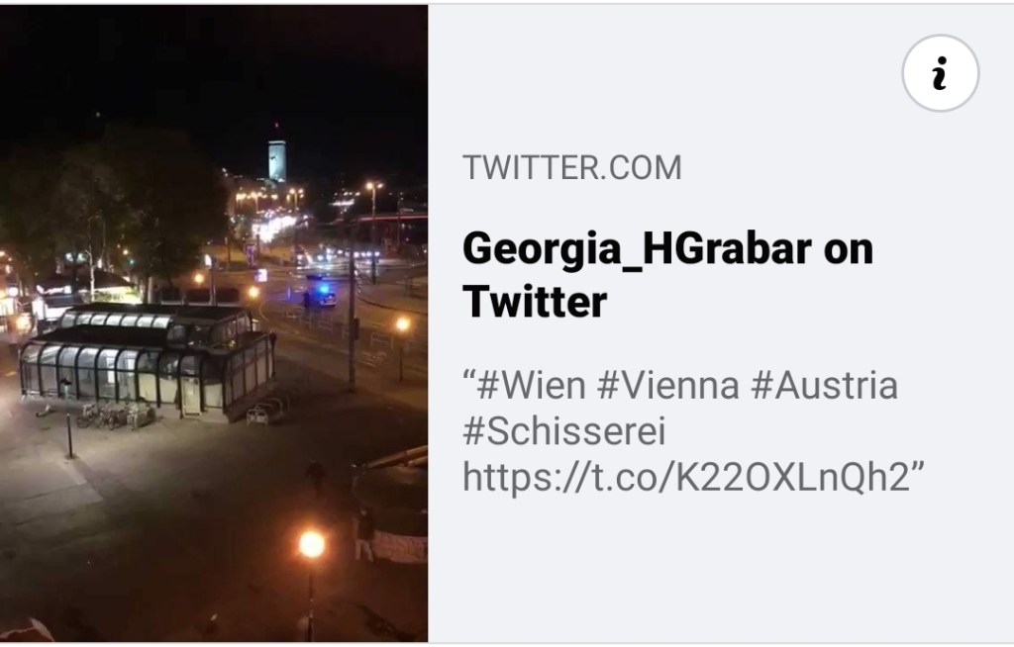1014x647 pixels.
Task: Click the illuminated tower in the photo
Action: pos(277,158)
